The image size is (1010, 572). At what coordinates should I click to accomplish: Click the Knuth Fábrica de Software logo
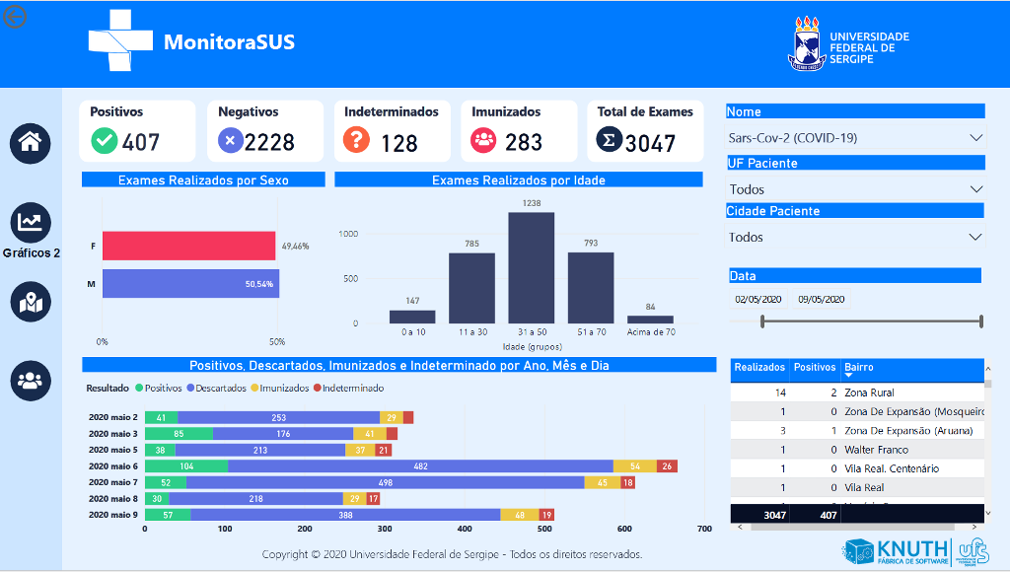[x=898, y=552]
